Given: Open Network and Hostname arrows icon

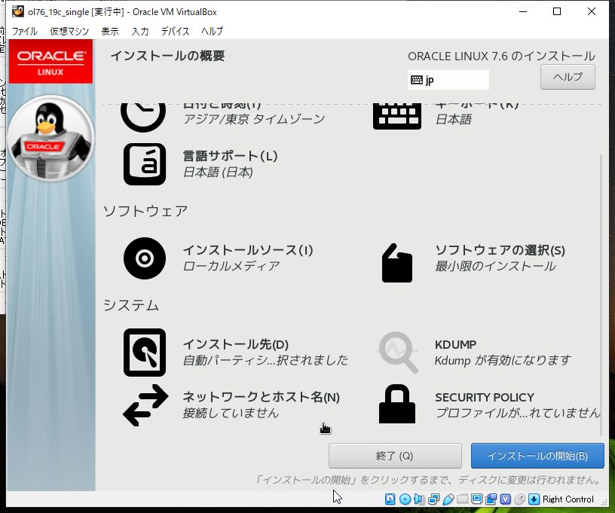Looking at the screenshot, I should [144, 405].
